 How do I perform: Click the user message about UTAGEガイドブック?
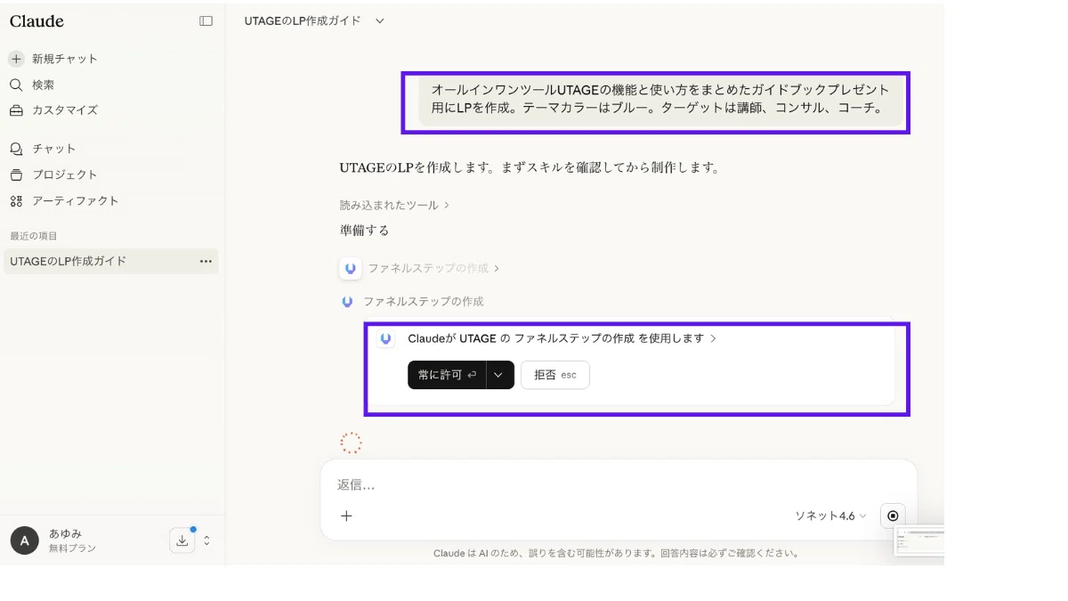coord(660,99)
